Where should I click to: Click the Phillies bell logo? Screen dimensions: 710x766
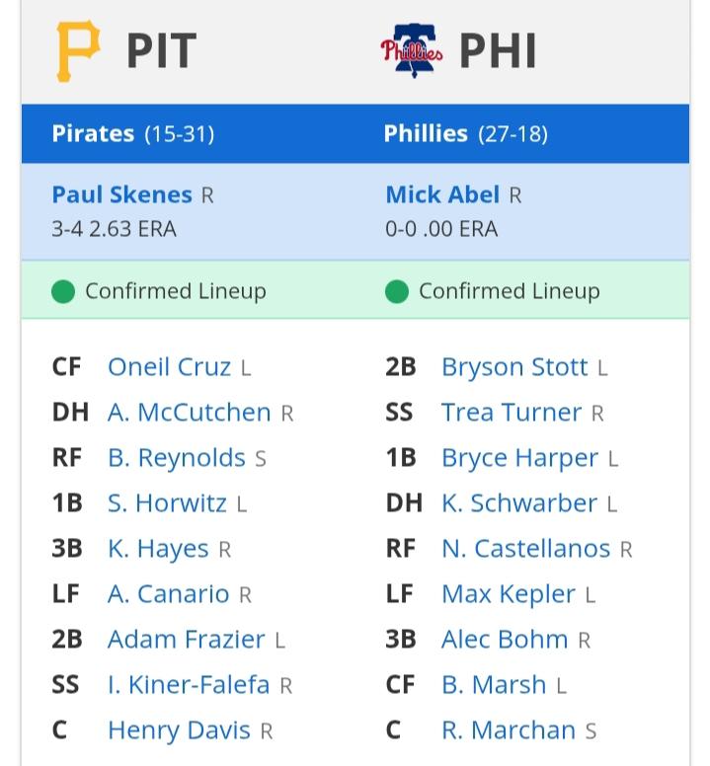(412, 50)
